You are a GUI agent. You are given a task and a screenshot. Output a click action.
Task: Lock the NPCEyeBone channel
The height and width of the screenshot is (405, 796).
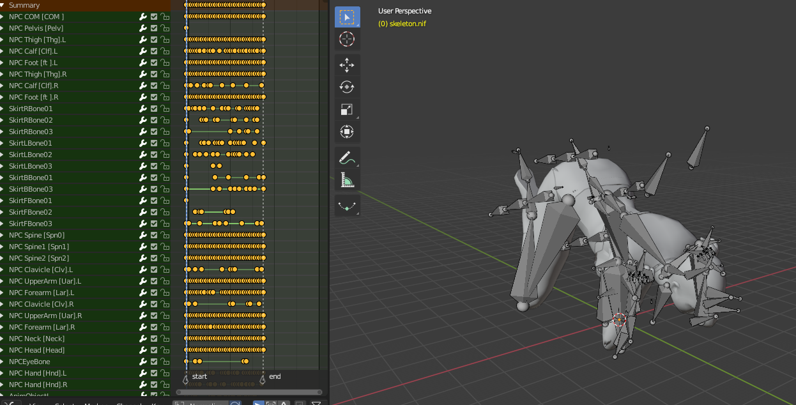click(x=165, y=362)
